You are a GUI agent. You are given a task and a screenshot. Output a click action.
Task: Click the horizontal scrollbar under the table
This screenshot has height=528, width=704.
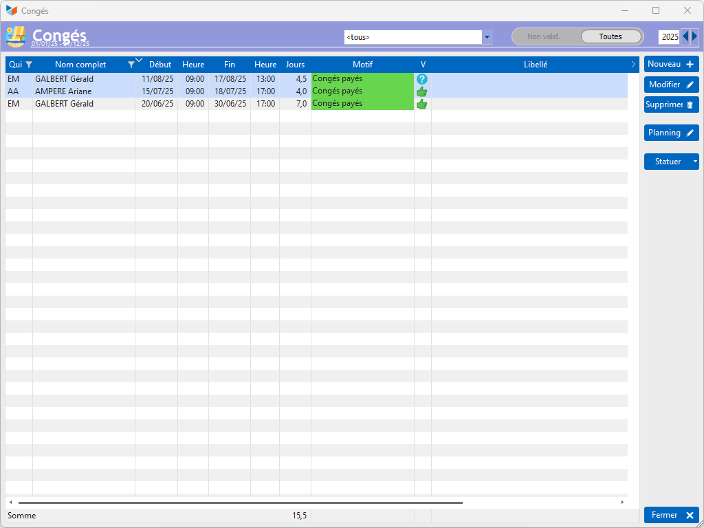240,503
